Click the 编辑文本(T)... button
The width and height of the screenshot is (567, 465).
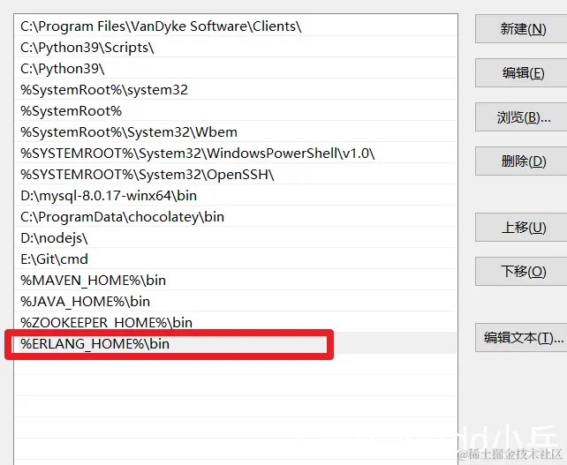click(x=521, y=337)
